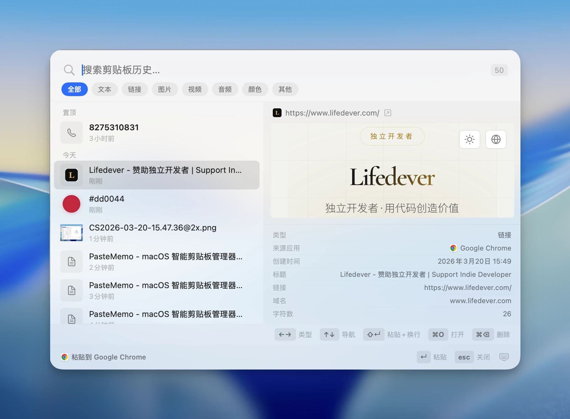The height and width of the screenshot is (419, 570).
Task: Click the domain value www.lifedever.com
Action: [x=481, y=301]
